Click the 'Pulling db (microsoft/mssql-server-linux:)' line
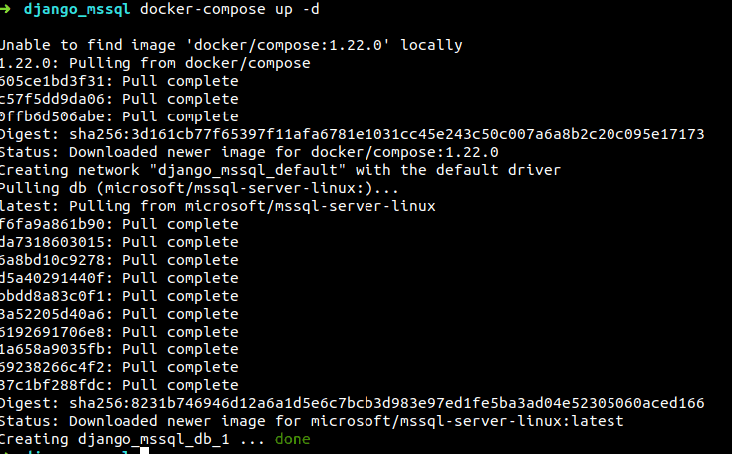Image resolution: width=732 pixels, height=454 pixels. pyautogui.click(x=199, y=188)
